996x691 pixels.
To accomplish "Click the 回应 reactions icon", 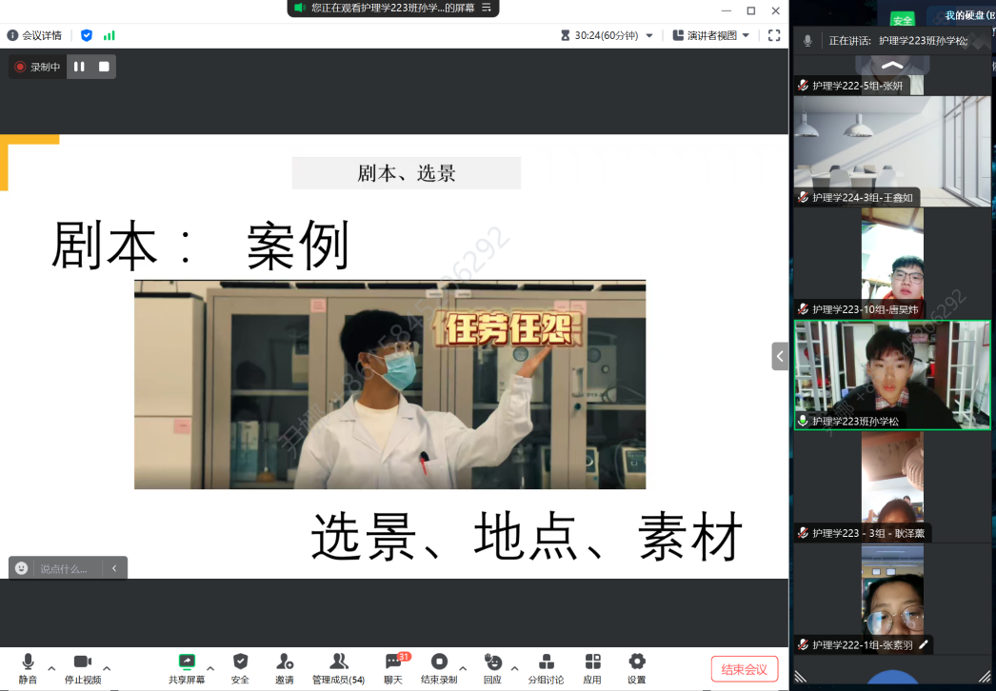I will tap(492, 662).
